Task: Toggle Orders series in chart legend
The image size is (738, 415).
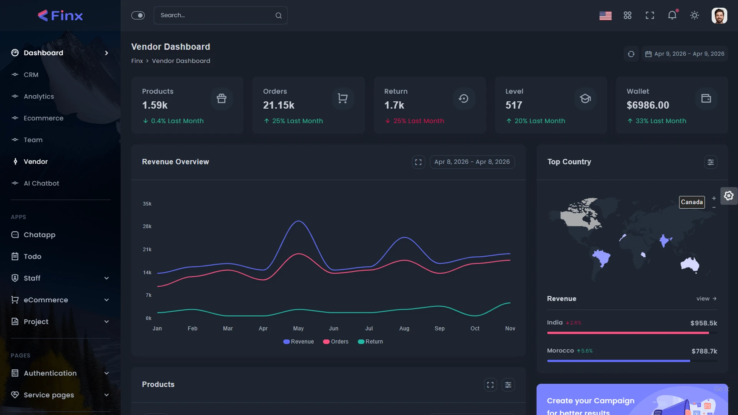Action: pyautogui.click(x=336, y=342)
